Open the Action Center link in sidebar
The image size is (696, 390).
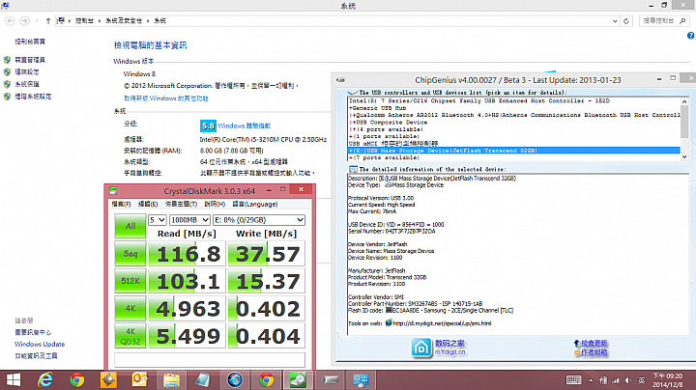[33, 332]
